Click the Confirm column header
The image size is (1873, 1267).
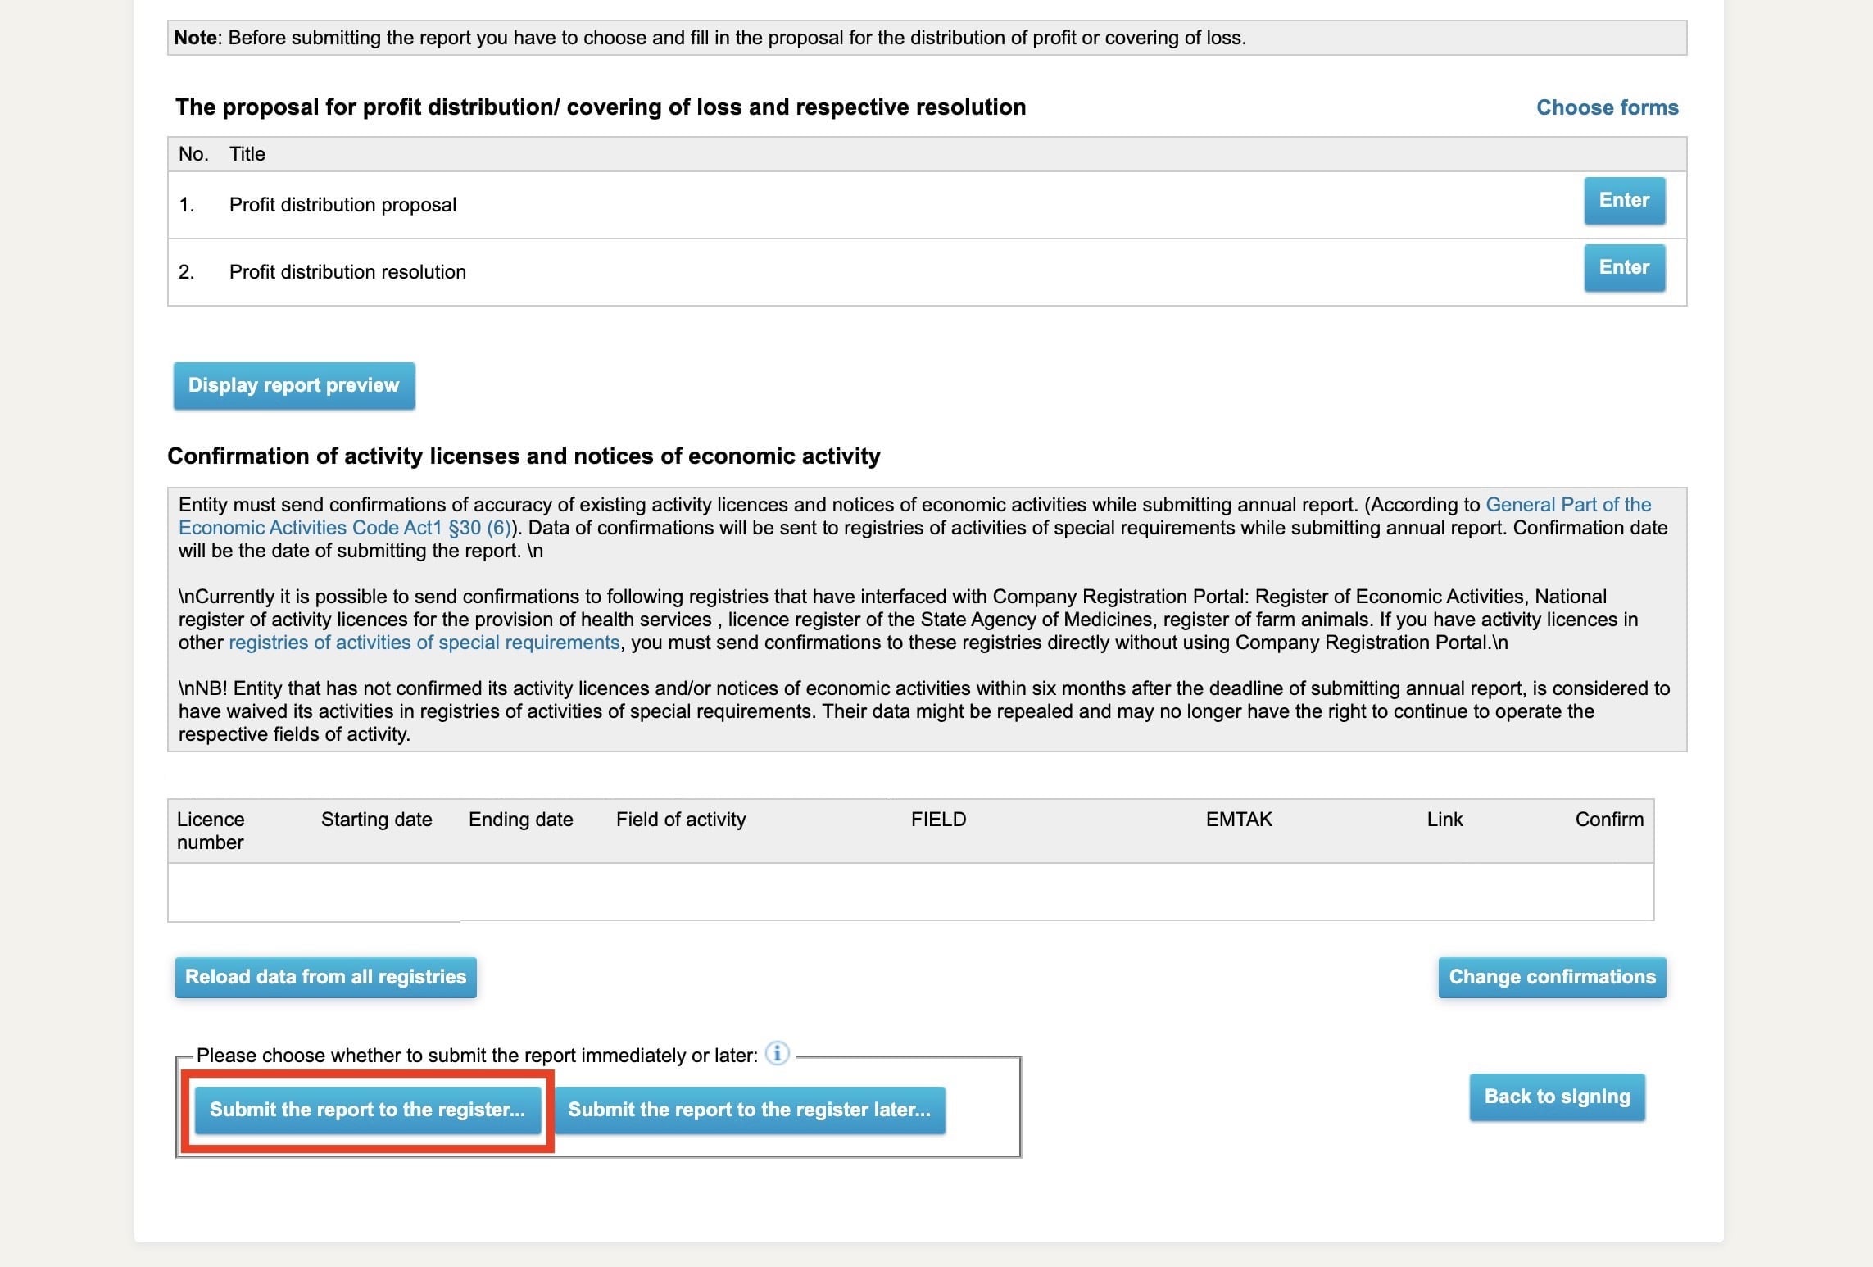[1608, 820]
